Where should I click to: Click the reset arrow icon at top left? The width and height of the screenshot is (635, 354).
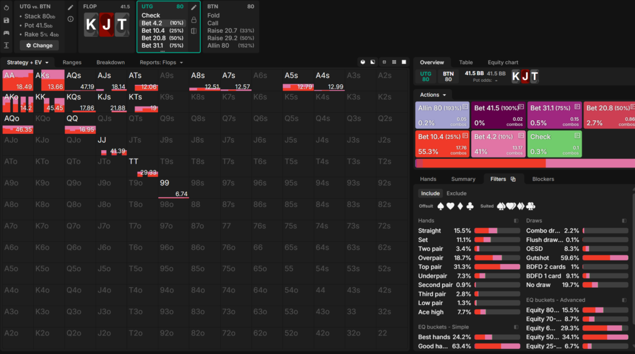tap(6, 8)
